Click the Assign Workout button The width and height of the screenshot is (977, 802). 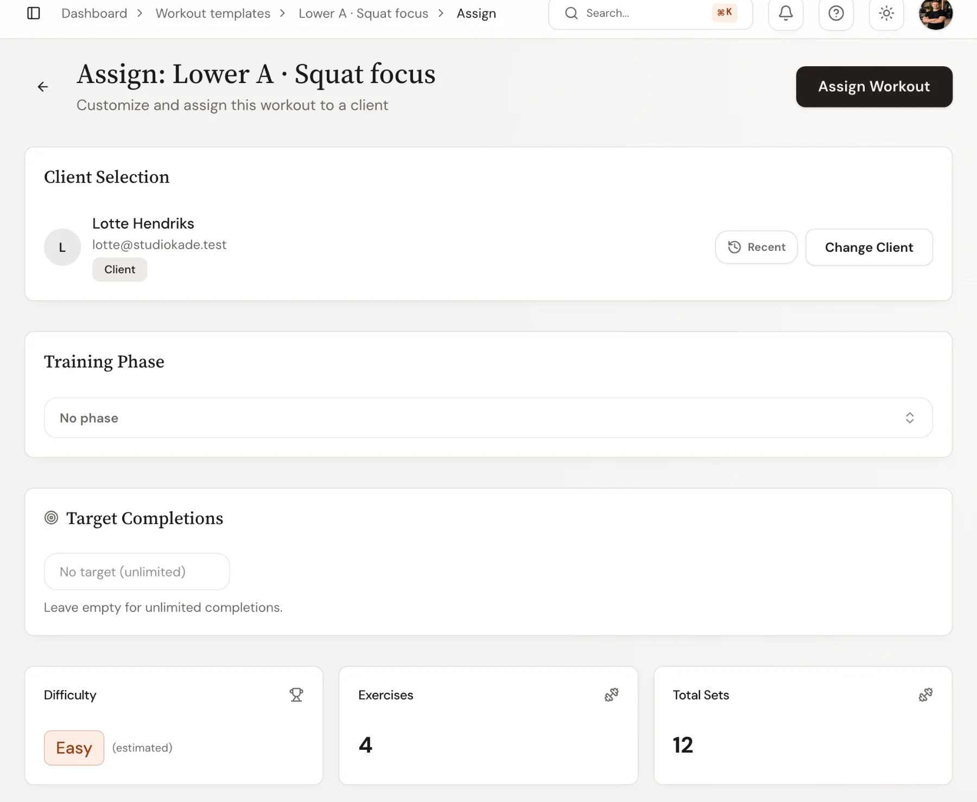tap(874, 87)
